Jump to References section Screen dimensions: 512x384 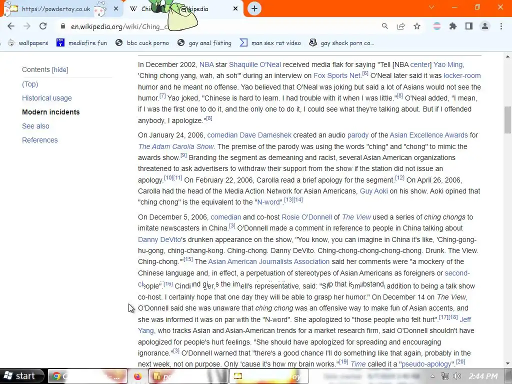pos(40,140)
